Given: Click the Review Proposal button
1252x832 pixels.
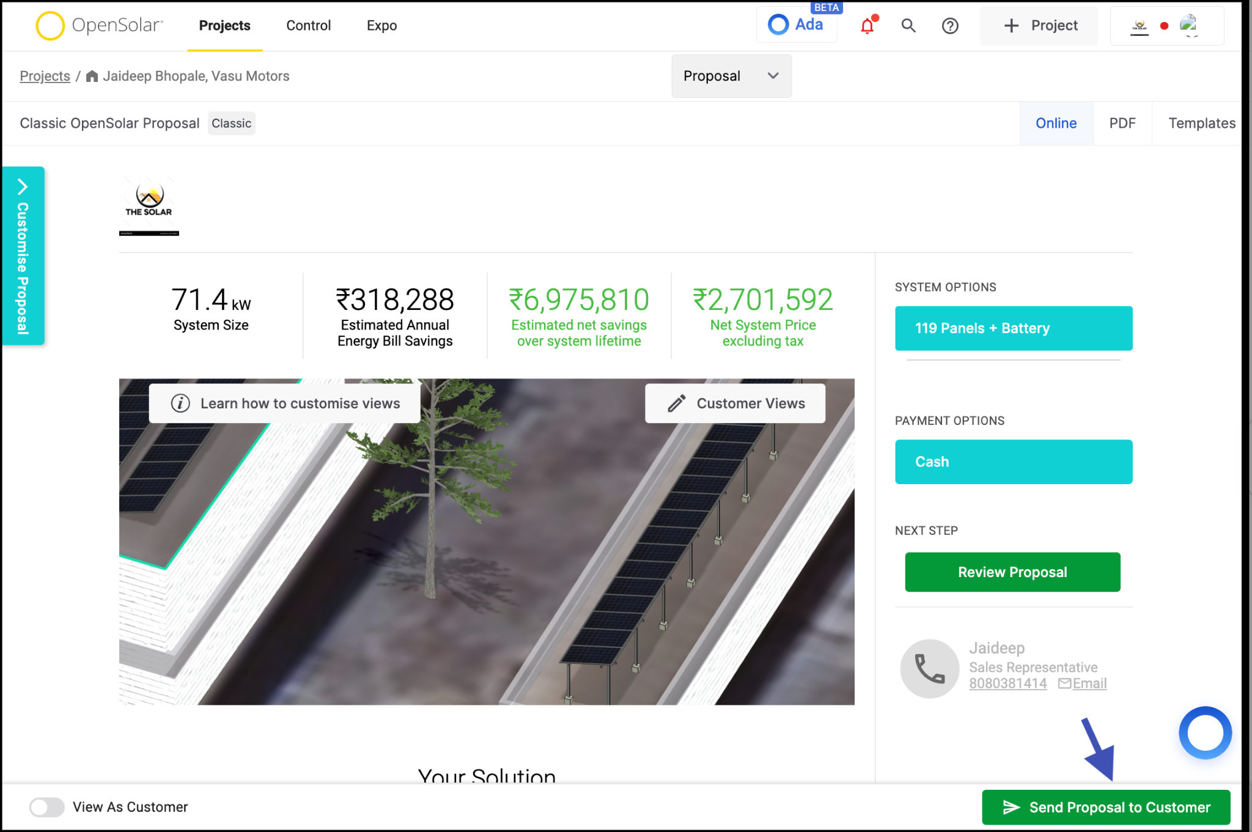Looking at the screenshot, I should click(x=1012, y=572).
